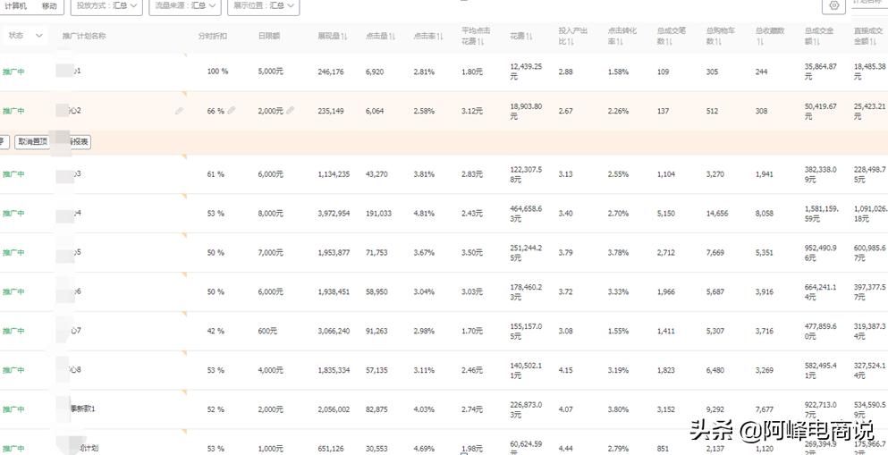The height and width of the screenshot is (455, 888).
Task: Click the 61 % discount cell
Action: (216, 174)
